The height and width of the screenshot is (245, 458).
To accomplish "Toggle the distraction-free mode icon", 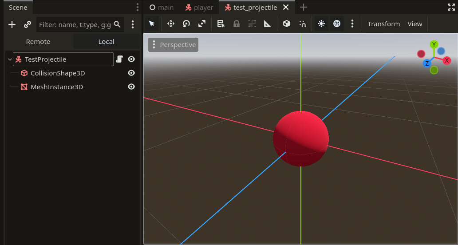I will pos(451,7).
